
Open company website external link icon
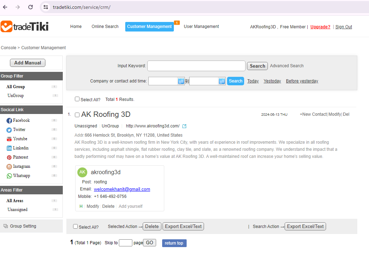tap(184, 126)
